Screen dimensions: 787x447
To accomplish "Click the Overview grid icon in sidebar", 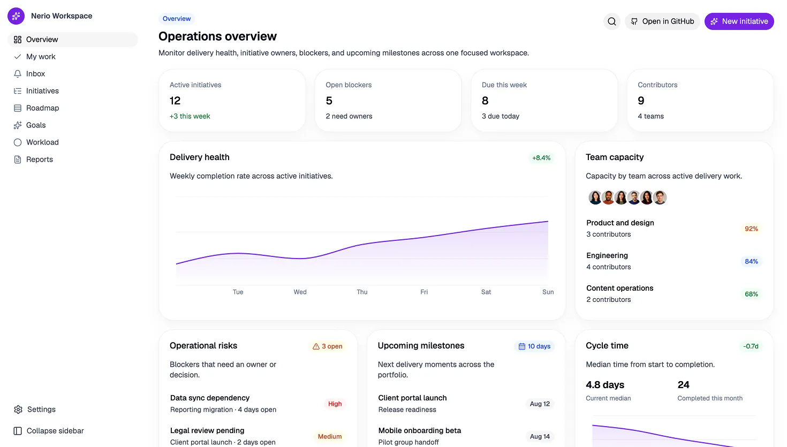I will 18,40.
